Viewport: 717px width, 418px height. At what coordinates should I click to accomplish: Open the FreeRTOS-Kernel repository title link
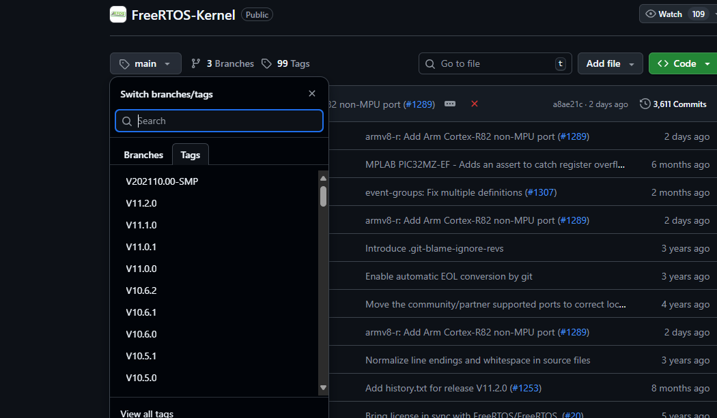(x=183, y=15)
